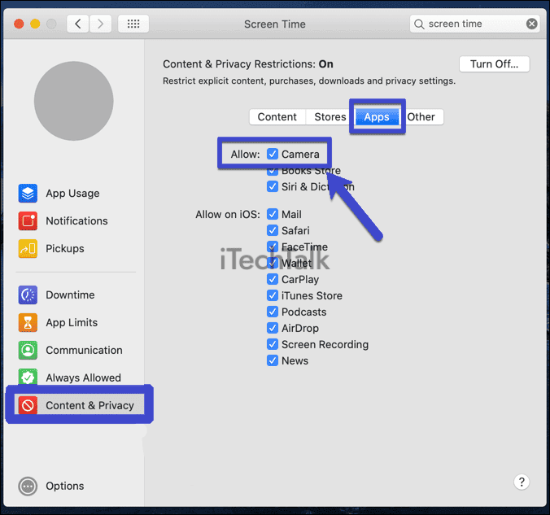
Task: Select the Content & Privacy sidebar label
Action: point(89,405)
